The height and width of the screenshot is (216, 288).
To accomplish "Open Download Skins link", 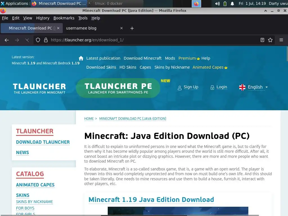I will tap(101, 67).
